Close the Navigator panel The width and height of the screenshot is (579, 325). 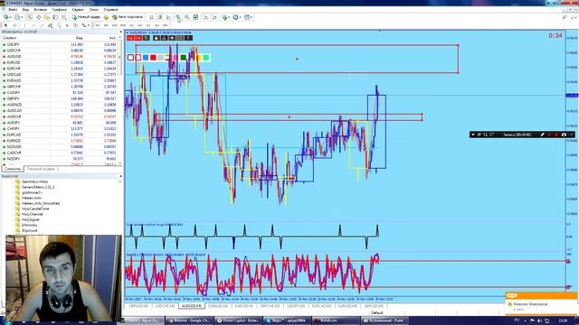click(120, 177)
